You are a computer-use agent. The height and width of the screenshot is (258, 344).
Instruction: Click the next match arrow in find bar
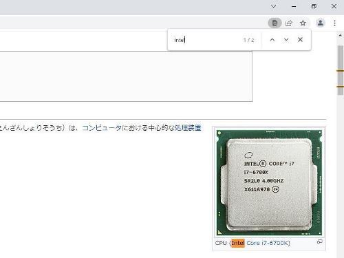pos(286,40)
